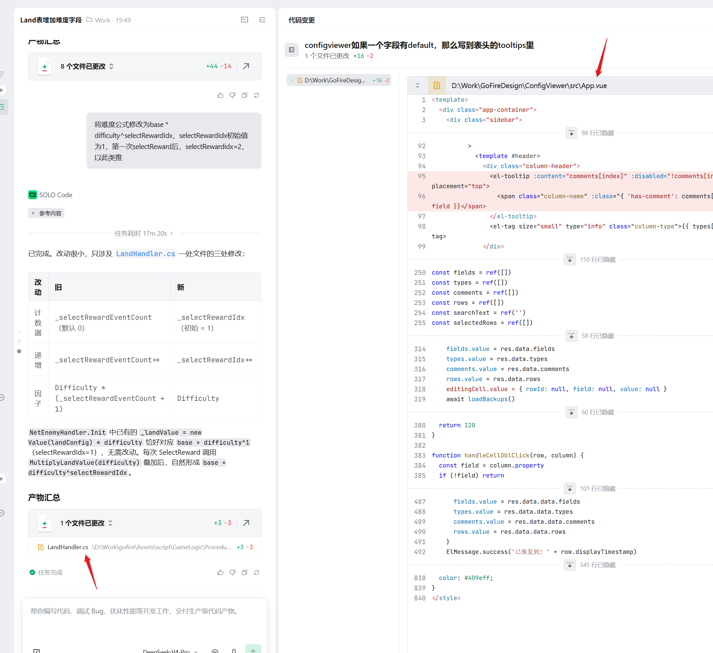The height and width of the screenshot is (653, 713).
Task: Regenerate the response beside 任务完成
Action: (257, 572)
